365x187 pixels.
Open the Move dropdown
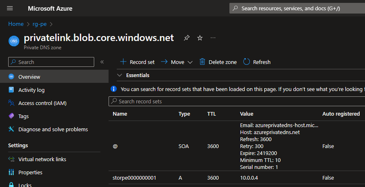coord(177,62)
